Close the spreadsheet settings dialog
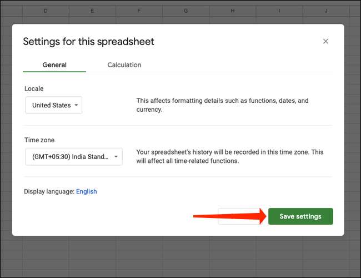 click(x=325, y=41)
